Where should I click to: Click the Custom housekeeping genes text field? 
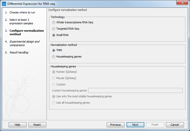pyautogui.click(x=135, y=90)
